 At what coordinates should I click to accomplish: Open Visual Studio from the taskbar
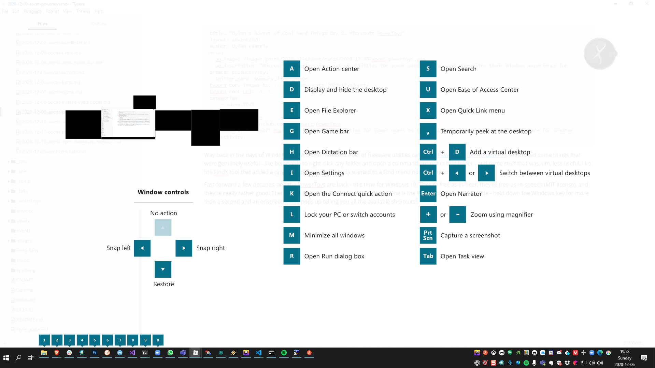132,353
